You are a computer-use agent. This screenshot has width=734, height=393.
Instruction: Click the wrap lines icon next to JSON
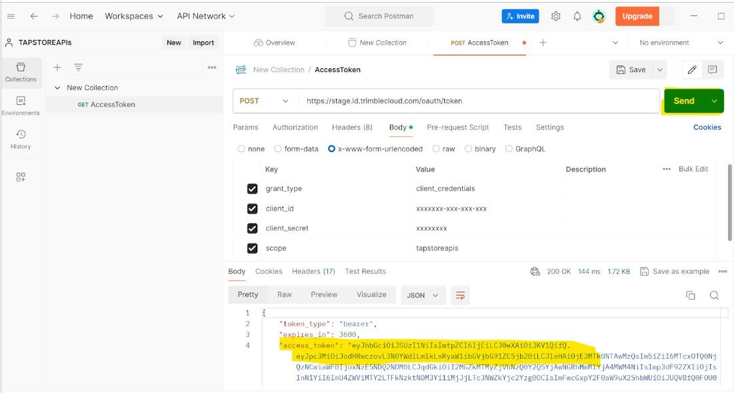tap(459, 295)
